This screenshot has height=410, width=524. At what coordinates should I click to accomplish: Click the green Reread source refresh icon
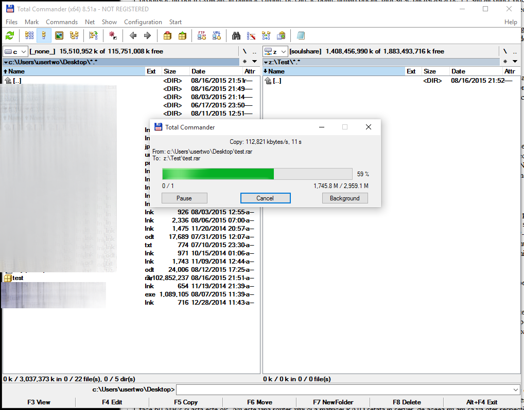click(10, 35)
